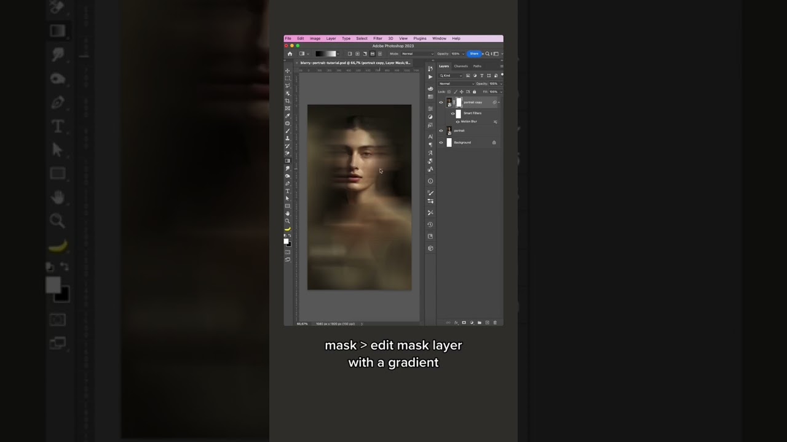The image size is (787, 442).
Task: Toggle filter for pixel layers
Action: click(468, 76)
